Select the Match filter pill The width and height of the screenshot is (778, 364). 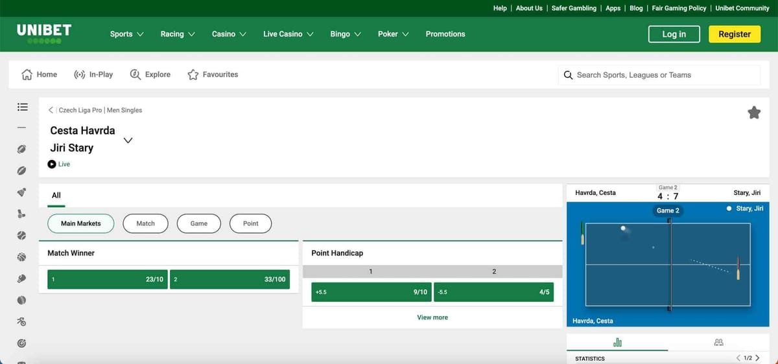coord(146,223)
